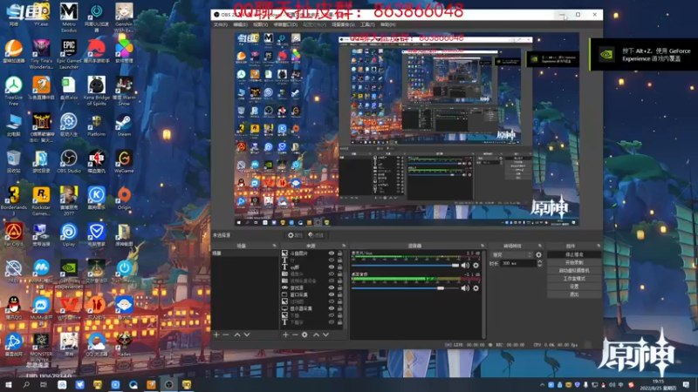This screenshot has width=698, height=392.
Task: Click the 麦克风/Aux volume slider
Action: (405, 266)
